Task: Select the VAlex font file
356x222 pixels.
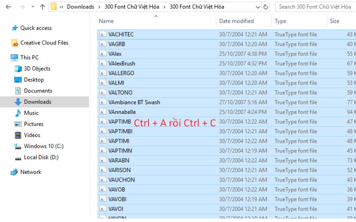Action: point(115,54)
